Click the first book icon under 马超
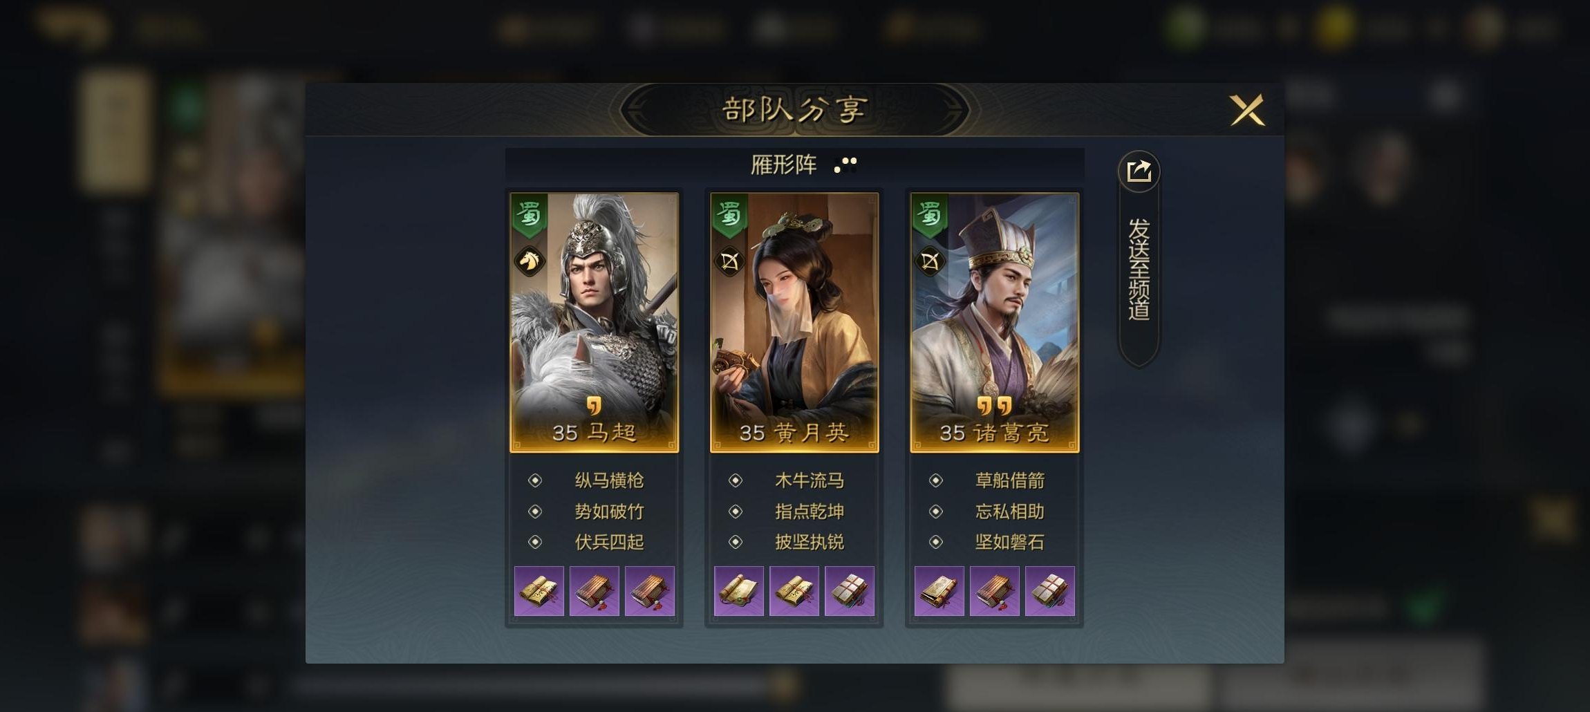 pyautogui.click(x=539, y=591)
